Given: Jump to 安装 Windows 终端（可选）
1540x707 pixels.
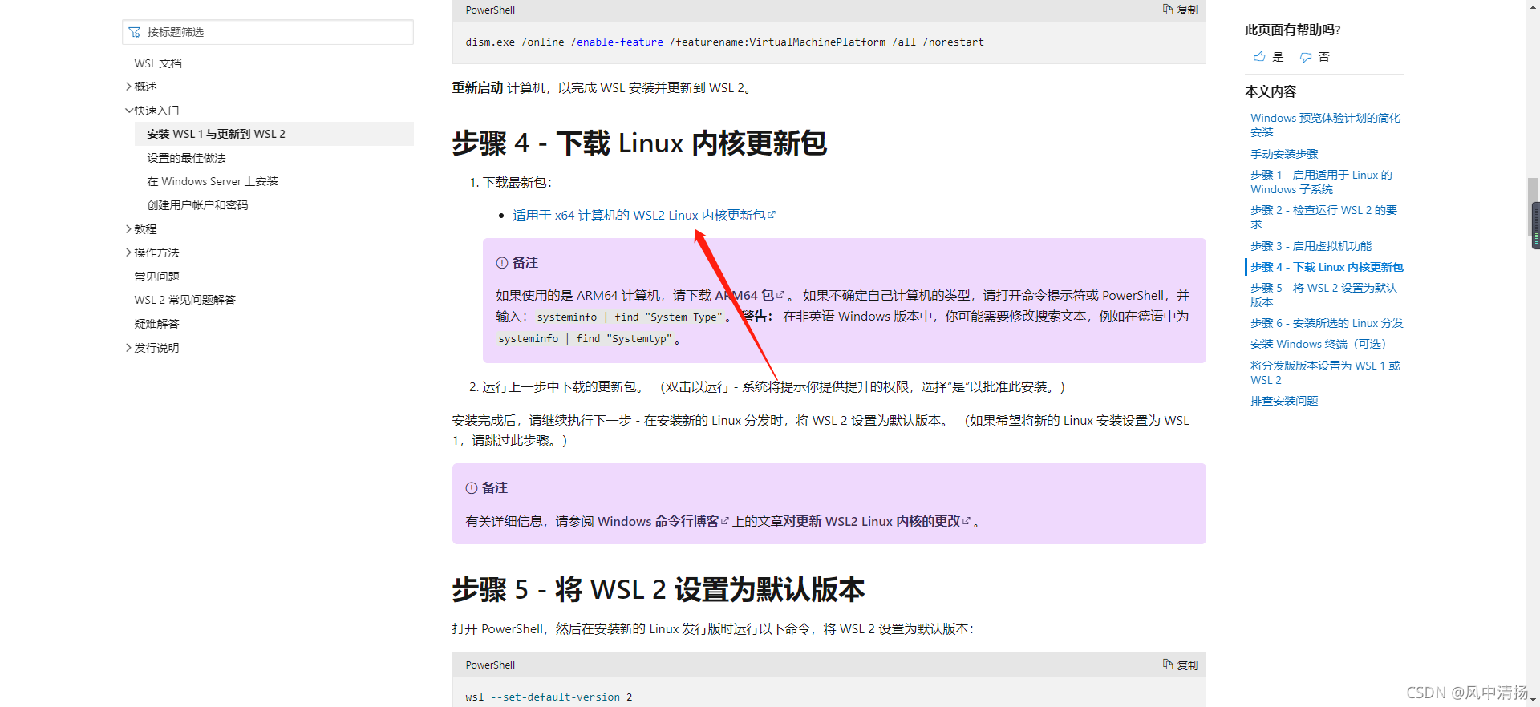Looking at the screenshot, I should (1318, 344).
